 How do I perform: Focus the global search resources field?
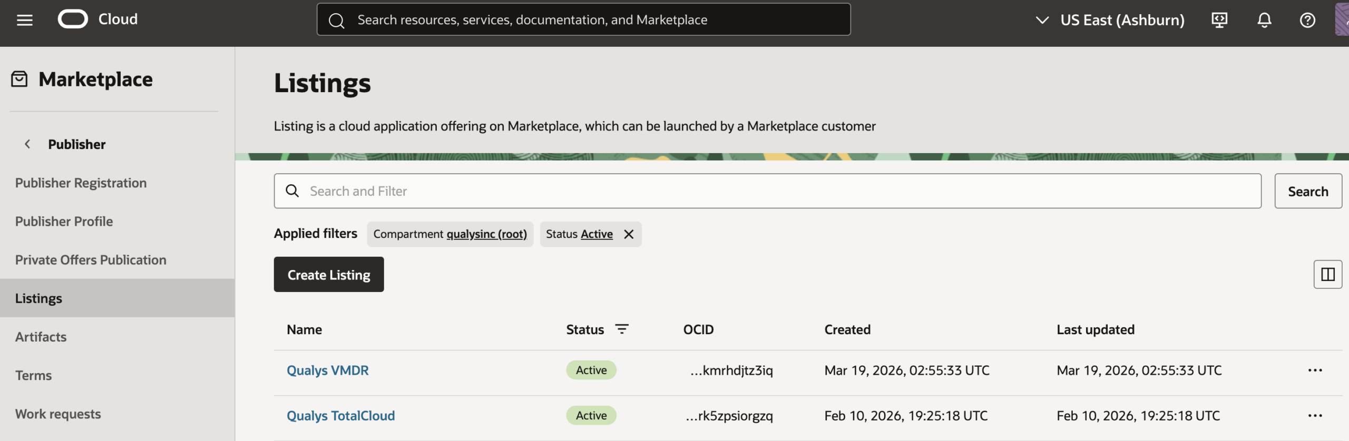583,19
